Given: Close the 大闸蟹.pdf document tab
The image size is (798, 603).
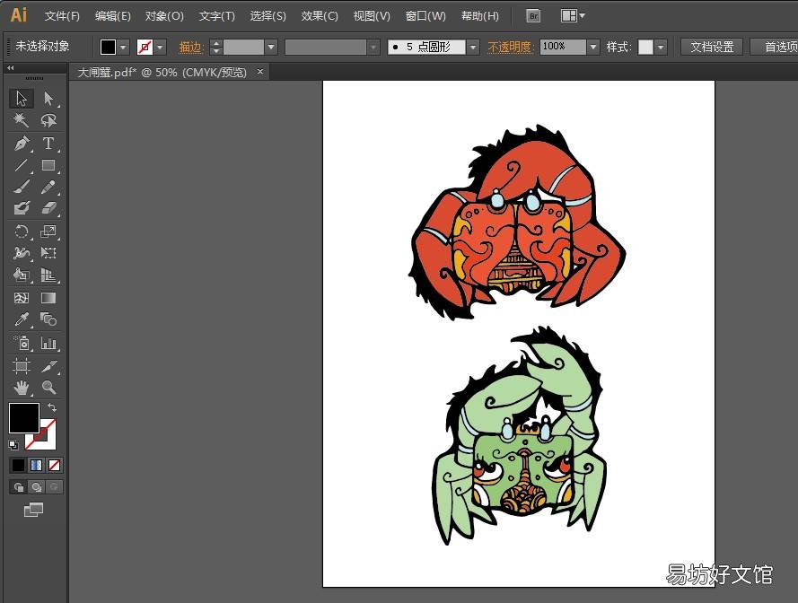Looking at the screenshot, I should pyautogui.click(x=260, y=72).
